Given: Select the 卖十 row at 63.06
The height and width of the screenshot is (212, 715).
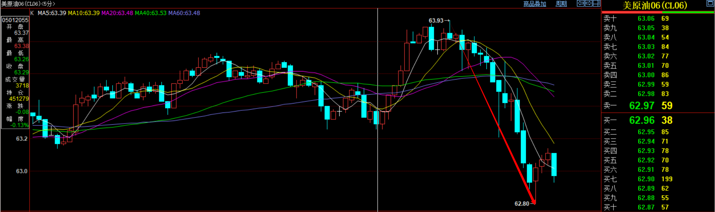Looking at the screenshot, I should [646, 18].
